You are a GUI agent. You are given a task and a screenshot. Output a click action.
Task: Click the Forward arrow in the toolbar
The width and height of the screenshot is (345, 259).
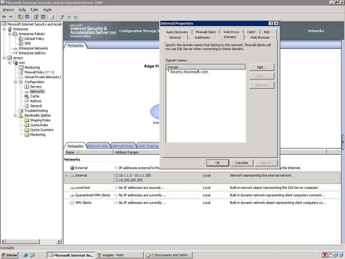click(x=10, y=17)
